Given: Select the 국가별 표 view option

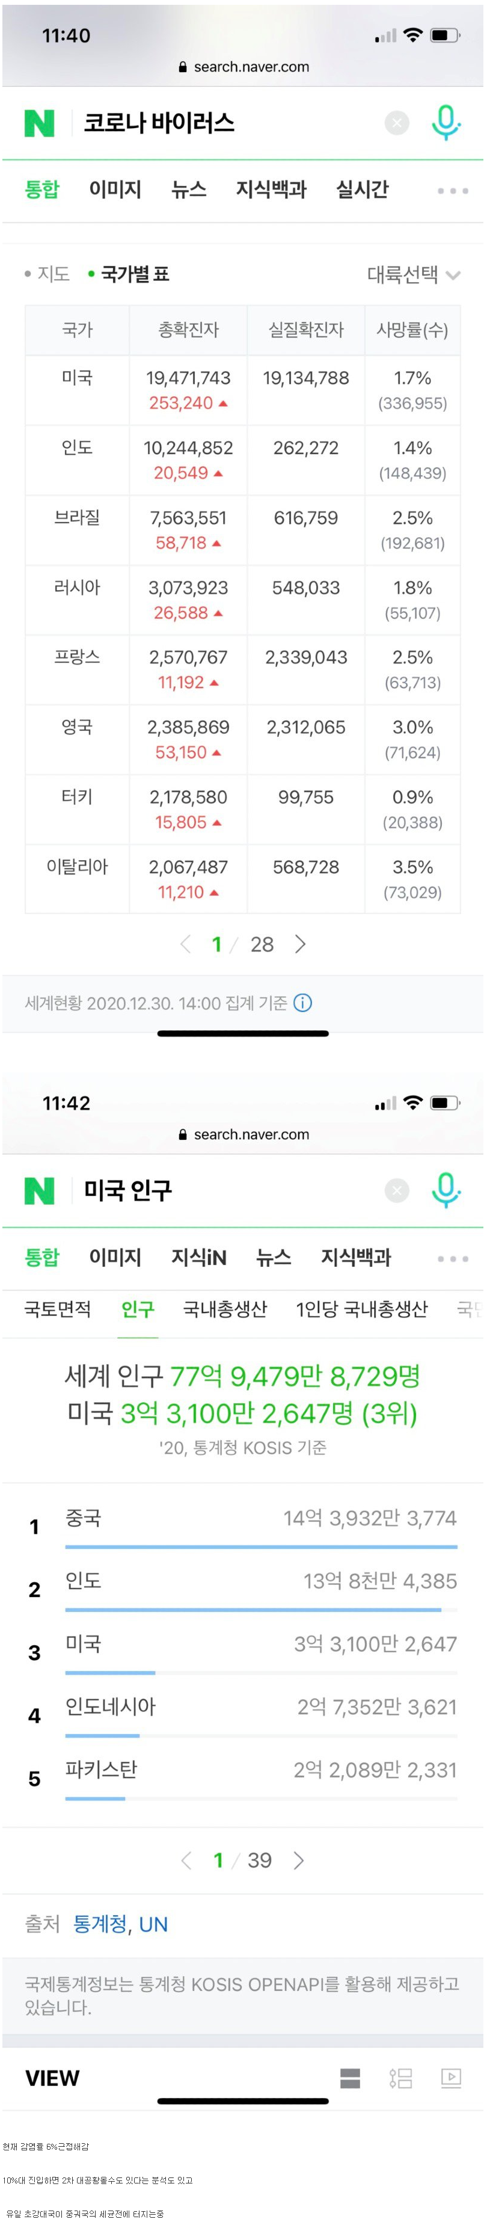Looking at the screenshot, I should click(129, 274).
